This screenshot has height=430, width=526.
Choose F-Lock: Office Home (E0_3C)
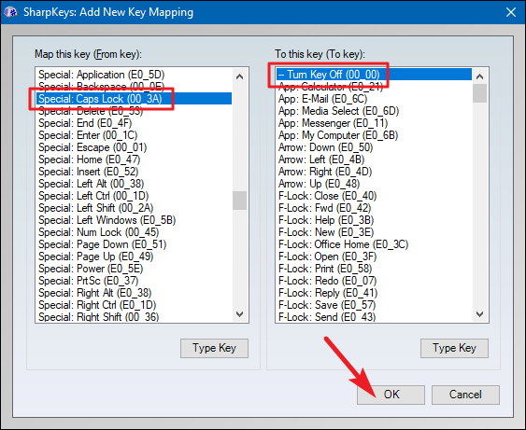coord(374,244)
